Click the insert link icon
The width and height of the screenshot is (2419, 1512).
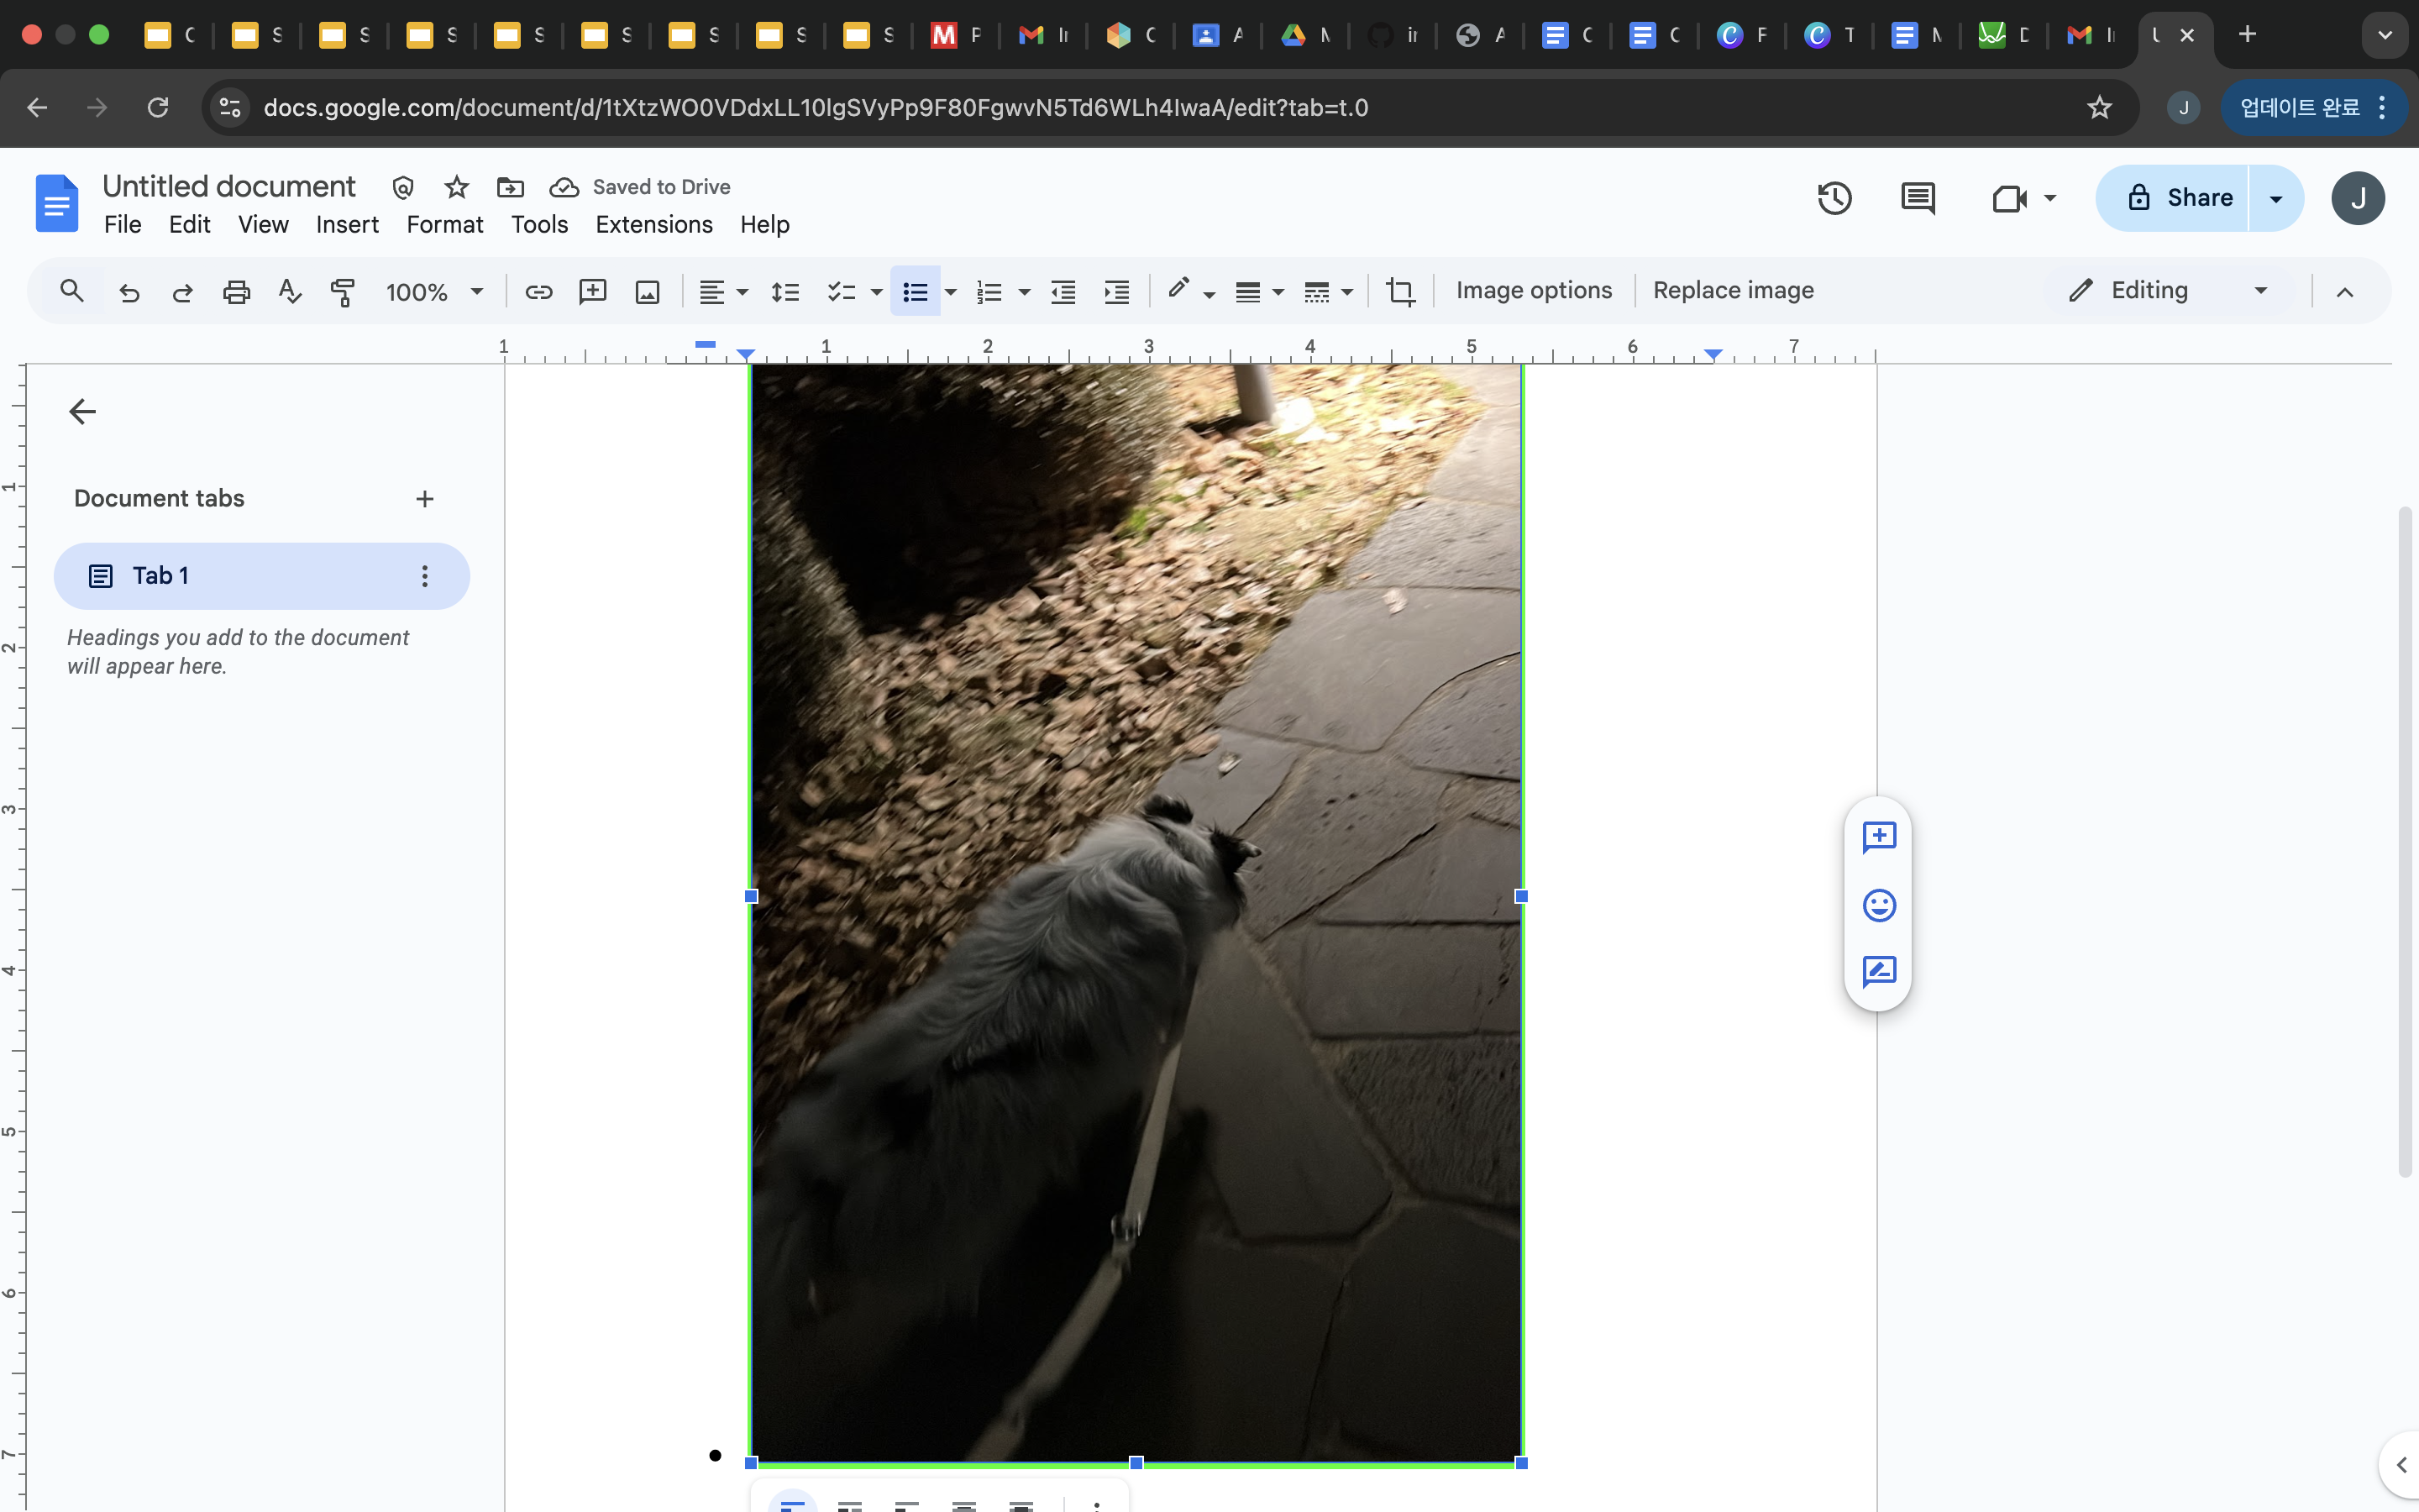click(538, 291)
